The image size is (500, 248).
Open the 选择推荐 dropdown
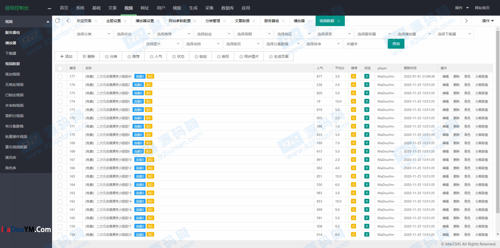click(x=173, y=34)
